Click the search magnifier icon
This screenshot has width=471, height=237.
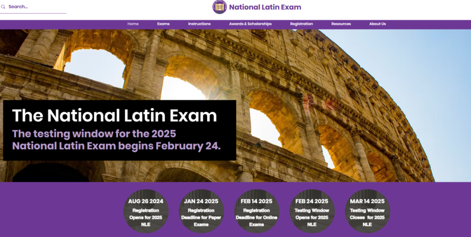coord(3,7)
